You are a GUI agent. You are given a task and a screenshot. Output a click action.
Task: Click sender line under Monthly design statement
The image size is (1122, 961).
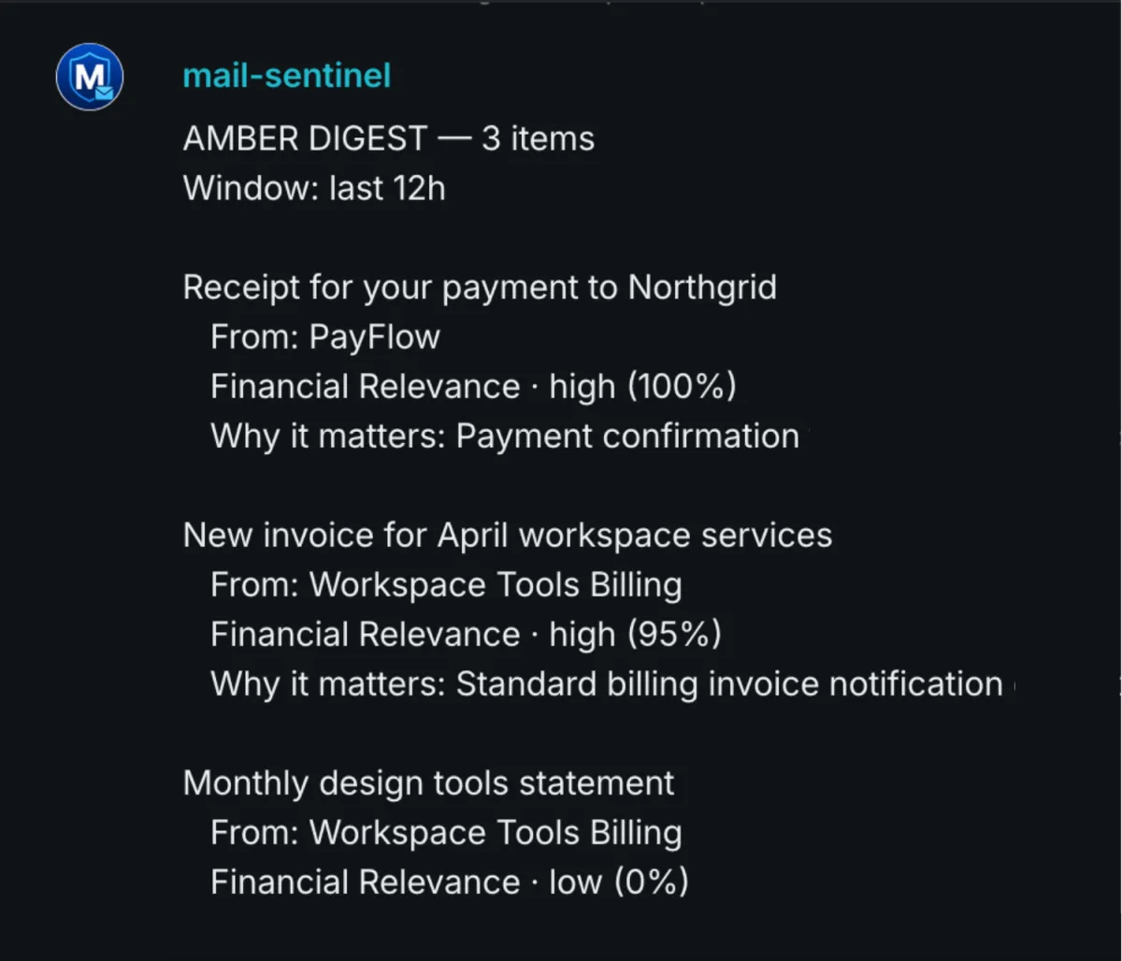[x=446, y=833]
